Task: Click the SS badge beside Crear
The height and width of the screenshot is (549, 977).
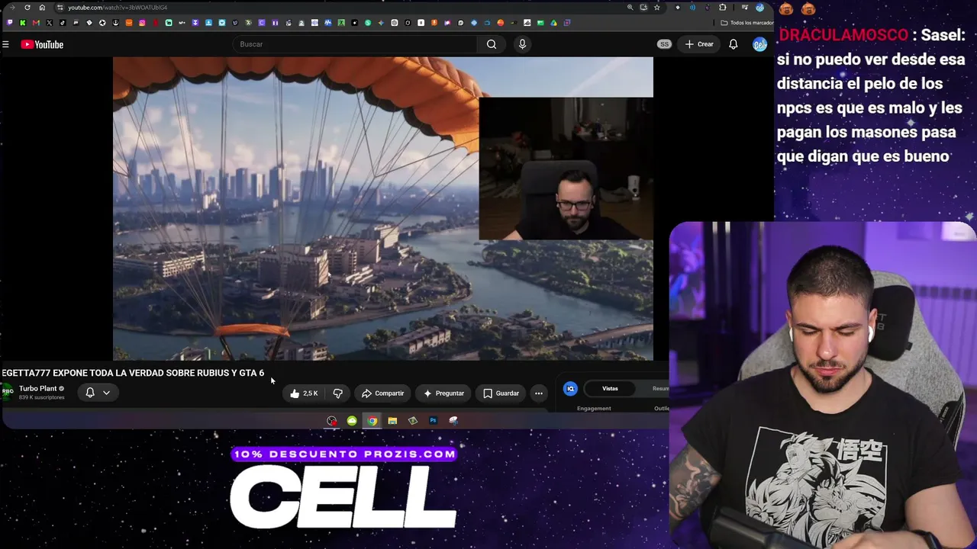Action: click(x=664, y=44)
